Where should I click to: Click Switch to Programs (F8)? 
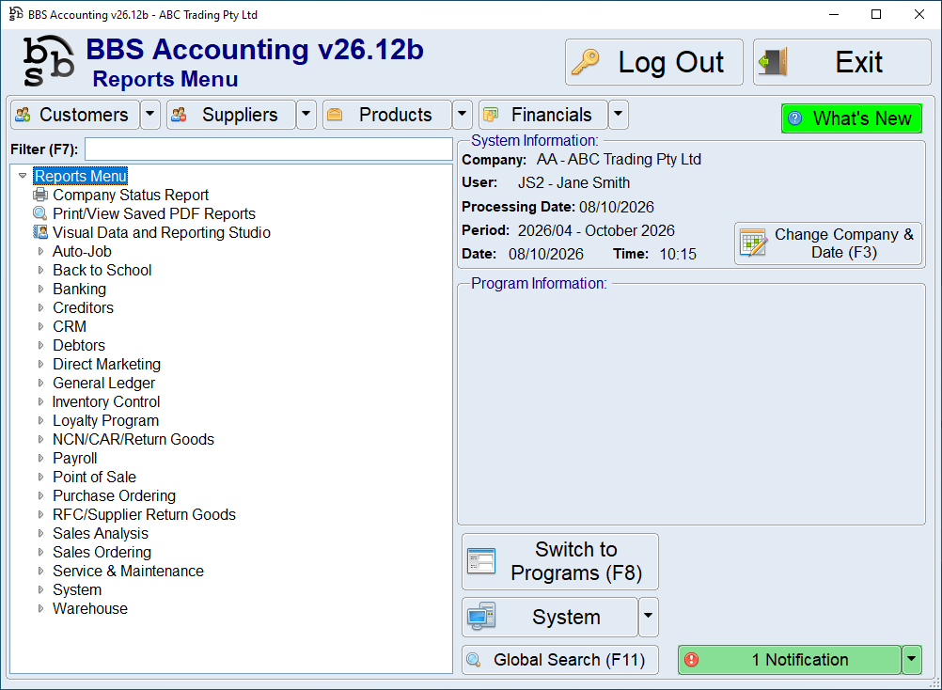point(560,561)
